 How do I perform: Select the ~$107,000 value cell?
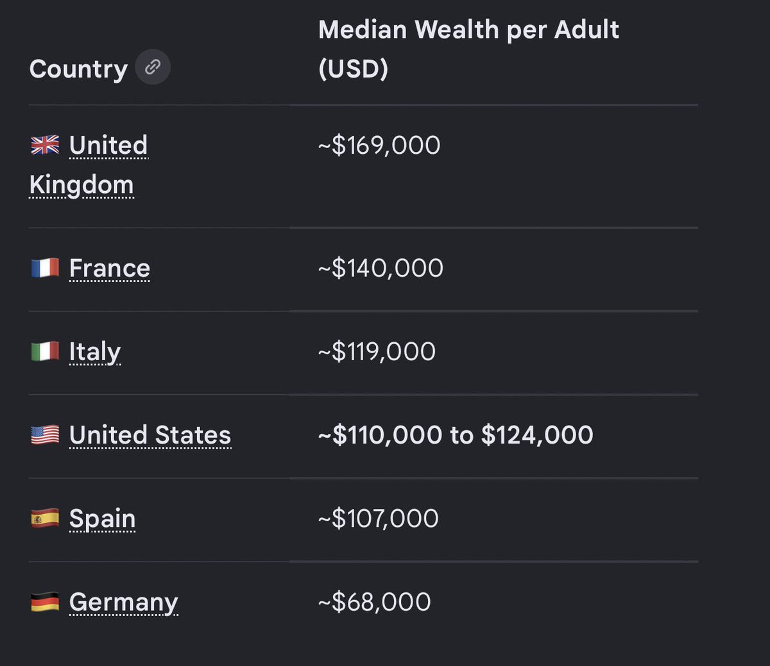(379, 519)
